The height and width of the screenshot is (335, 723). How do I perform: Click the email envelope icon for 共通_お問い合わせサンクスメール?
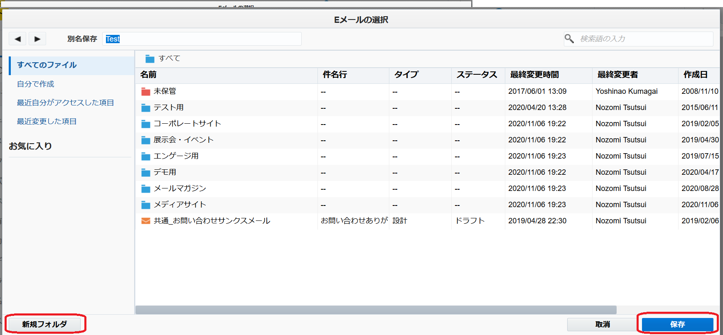tap(145, 221)
